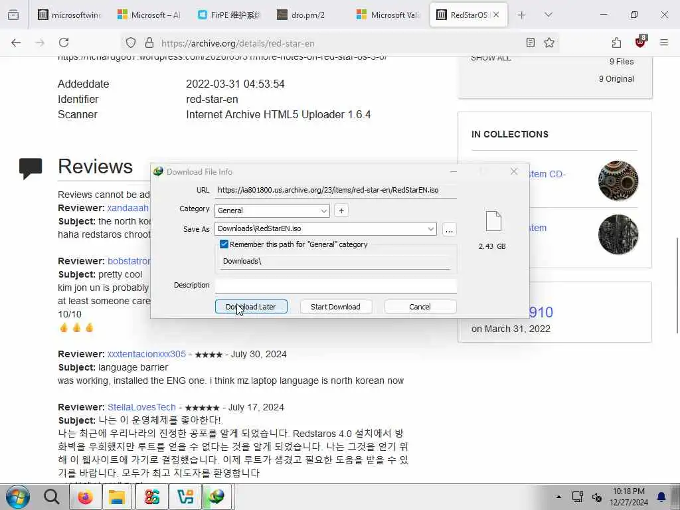This screenshot has width=680, height=510.
Task: Click Internet Download Manager taskbar icon
Action: [x=217, y=497]
